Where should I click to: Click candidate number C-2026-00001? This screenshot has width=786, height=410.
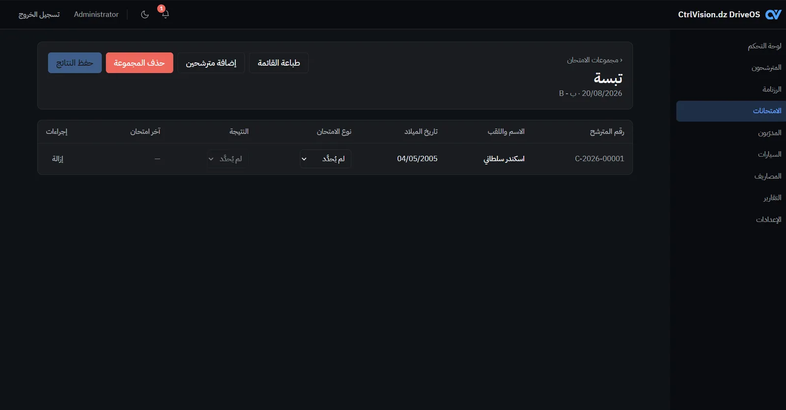599,159
